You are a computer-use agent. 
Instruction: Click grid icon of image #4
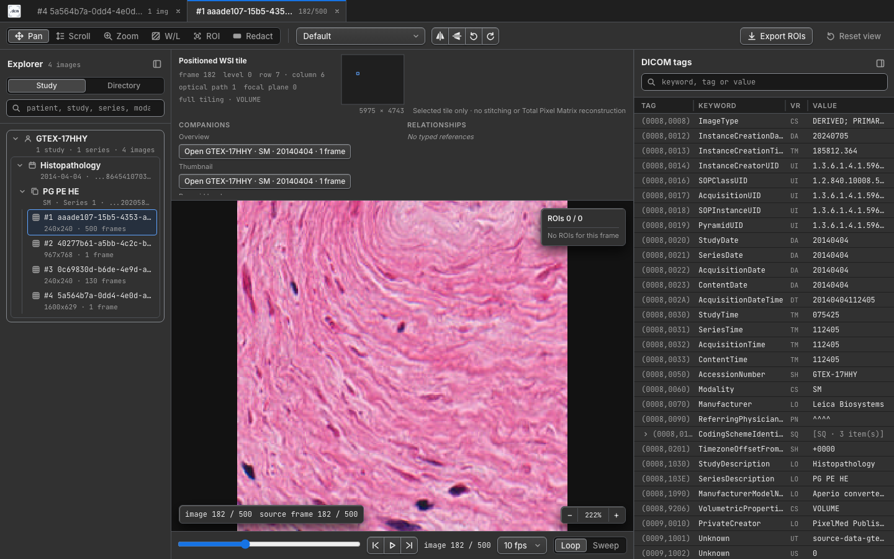[x=36, y=296]
